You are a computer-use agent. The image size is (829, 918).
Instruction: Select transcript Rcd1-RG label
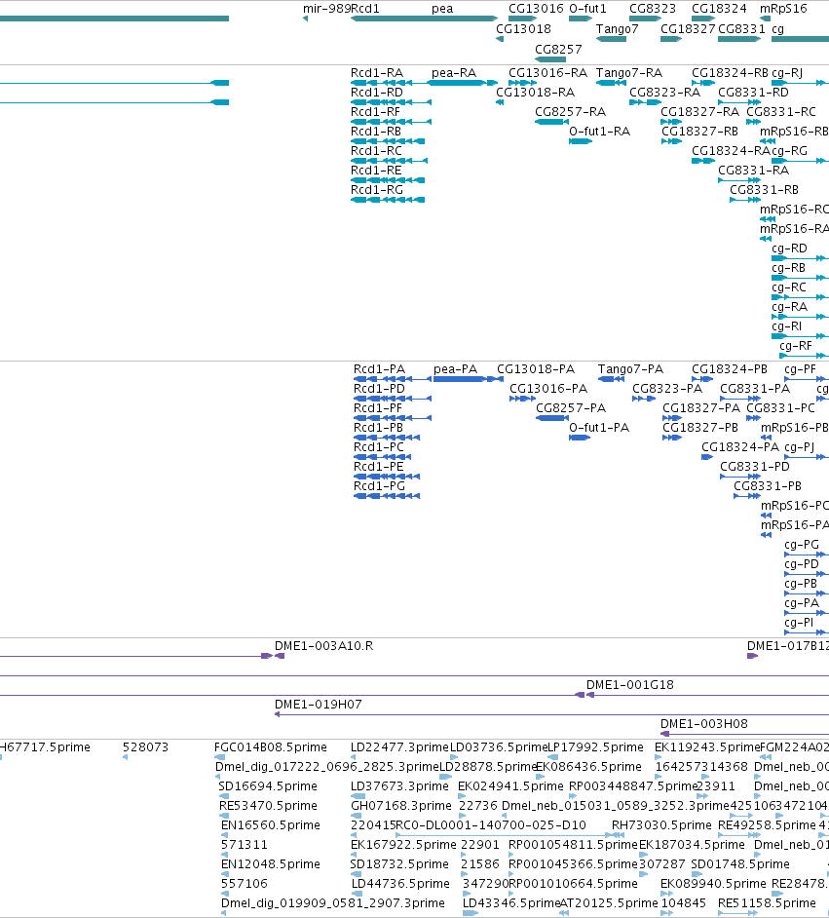(x=377, y=190)
